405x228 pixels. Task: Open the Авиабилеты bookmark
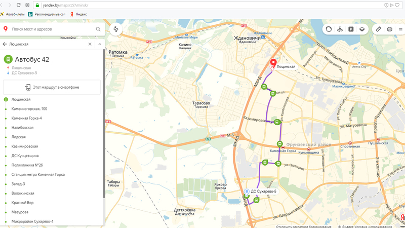(13, 14)
